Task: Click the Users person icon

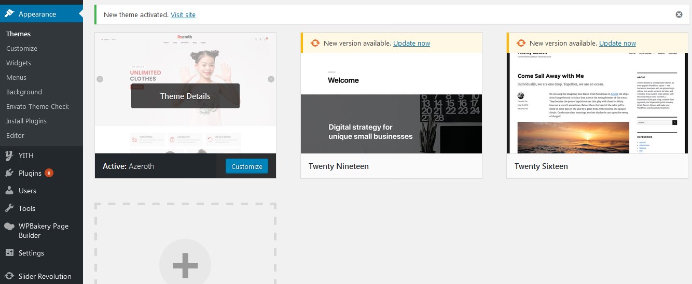Action: (9, 191)
